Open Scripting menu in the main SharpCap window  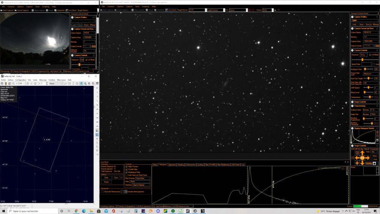click(x=146, y=6)
